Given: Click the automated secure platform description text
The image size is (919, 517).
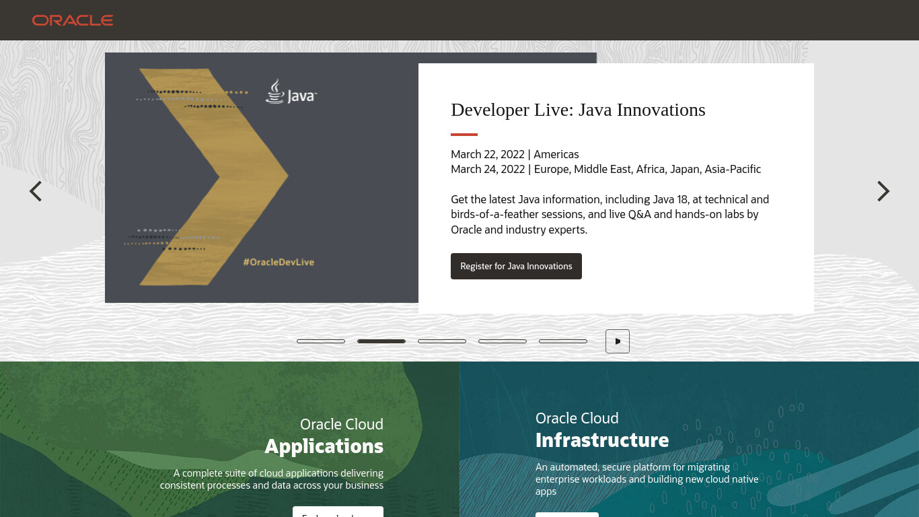Looking at the screenshot, I should pyautogui.click(x=647, y=479).
